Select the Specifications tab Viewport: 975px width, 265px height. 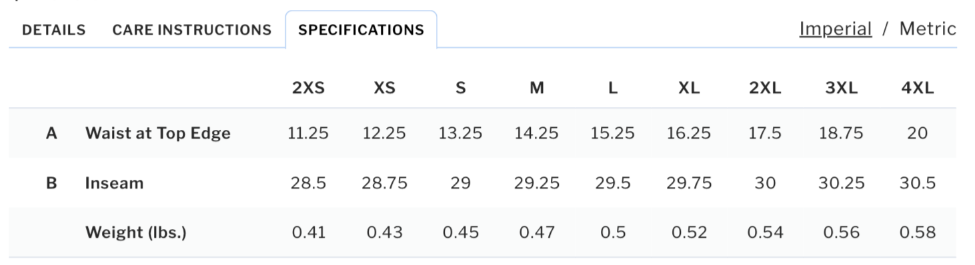361,30
